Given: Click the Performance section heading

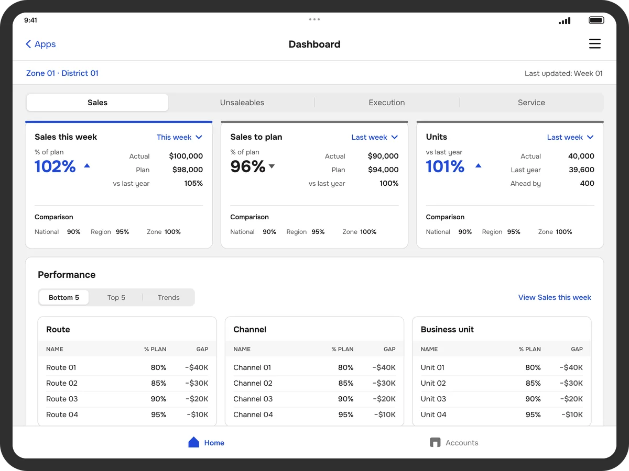Looking at the screenshot, I should (x=67, y=275).
